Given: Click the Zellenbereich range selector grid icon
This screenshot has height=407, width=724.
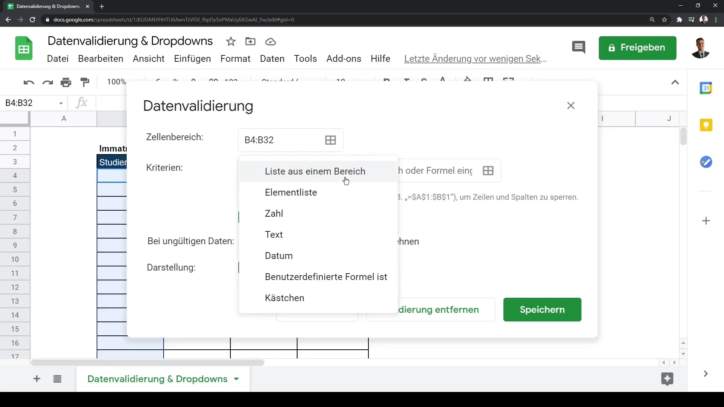Looking at the screenshot, I should 330,140.
